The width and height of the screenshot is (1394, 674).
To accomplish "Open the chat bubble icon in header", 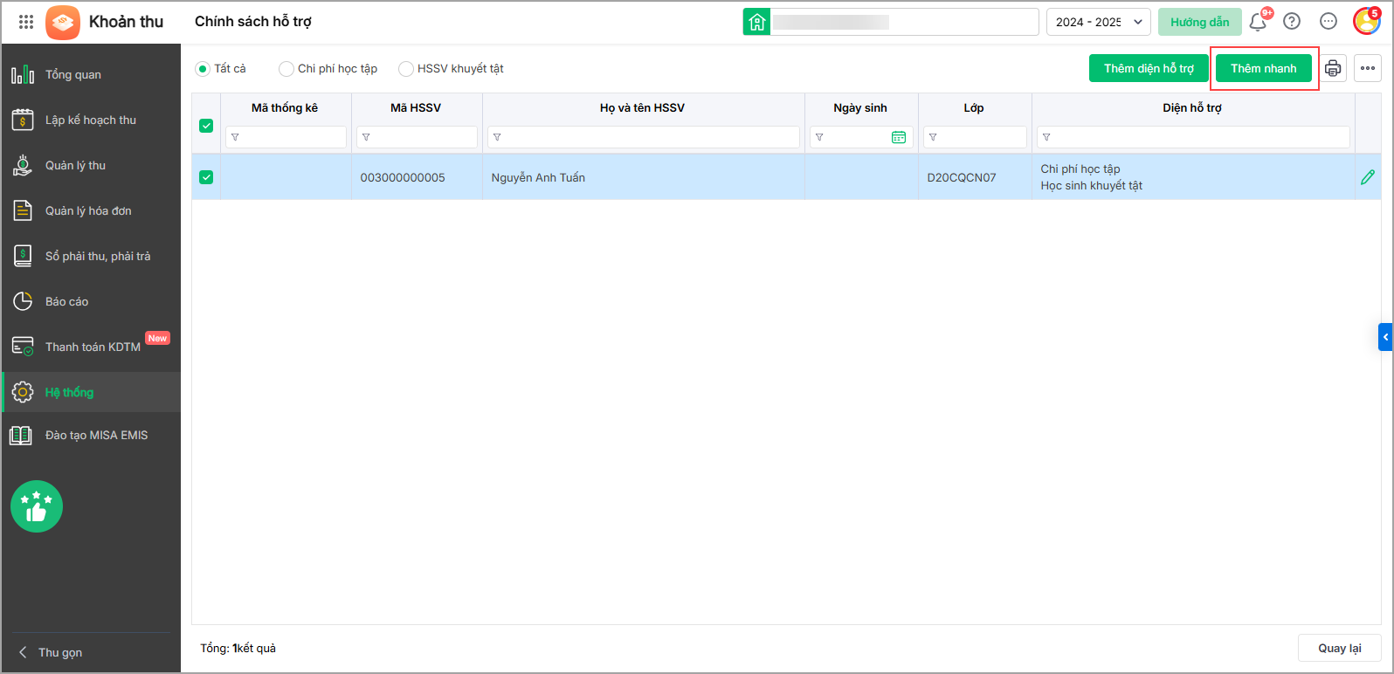I will (1328, 22).
